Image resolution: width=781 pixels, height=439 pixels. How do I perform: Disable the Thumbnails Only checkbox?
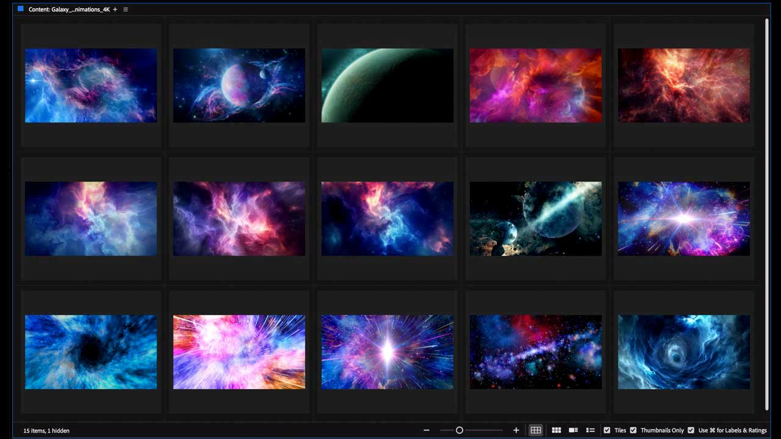(x=633, y=430)
